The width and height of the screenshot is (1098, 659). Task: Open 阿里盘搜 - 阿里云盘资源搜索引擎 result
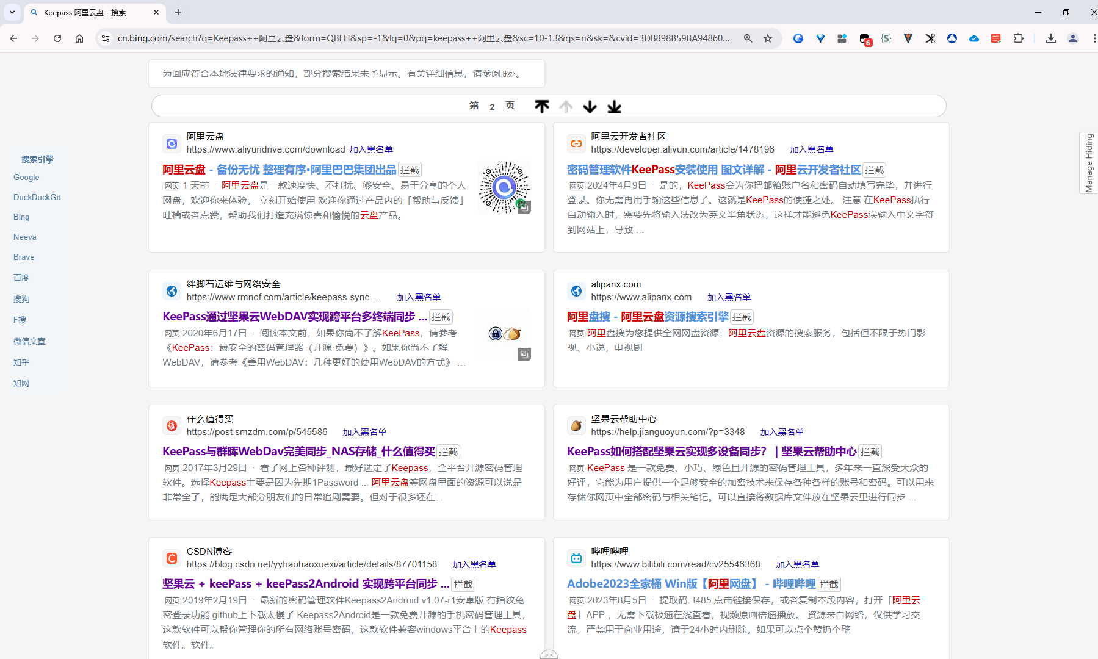[648, 317]
